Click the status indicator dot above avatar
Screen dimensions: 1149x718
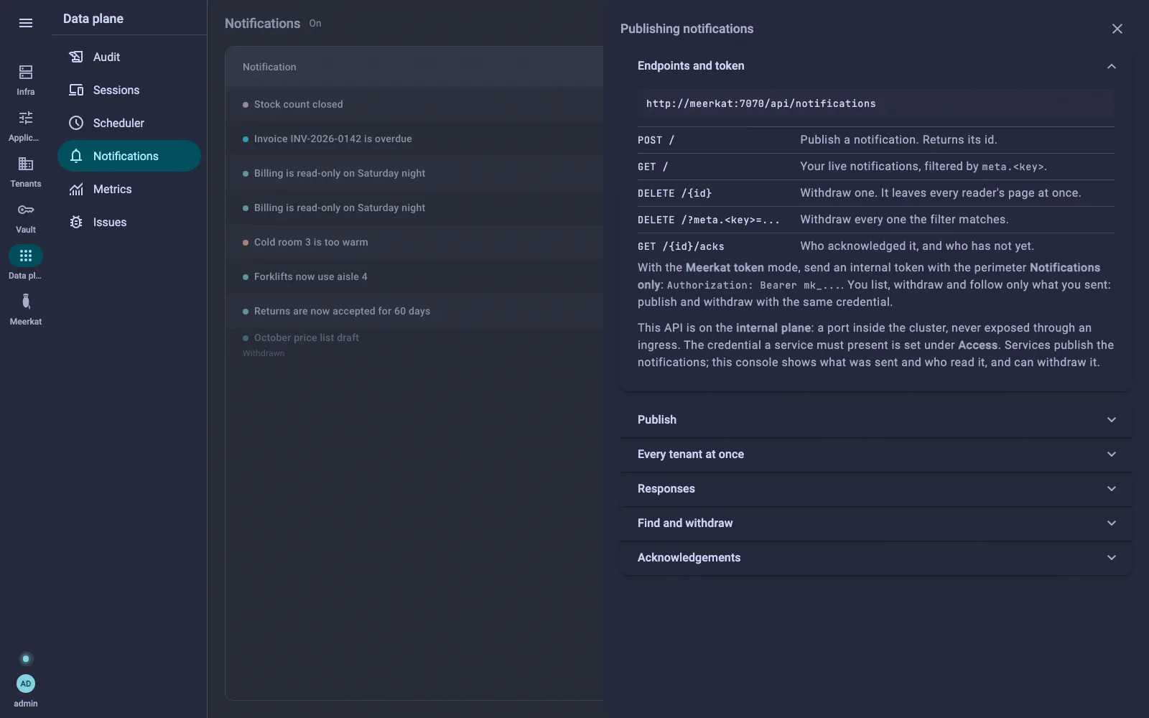tap(26, 658)
